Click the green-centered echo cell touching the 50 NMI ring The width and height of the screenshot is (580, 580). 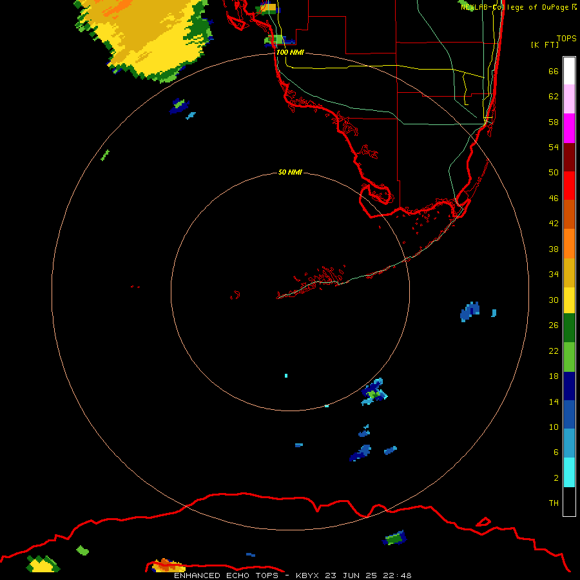(374, 392)
